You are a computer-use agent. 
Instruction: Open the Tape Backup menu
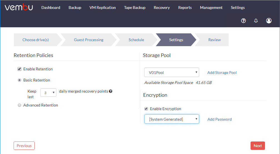tap(135, 8)
